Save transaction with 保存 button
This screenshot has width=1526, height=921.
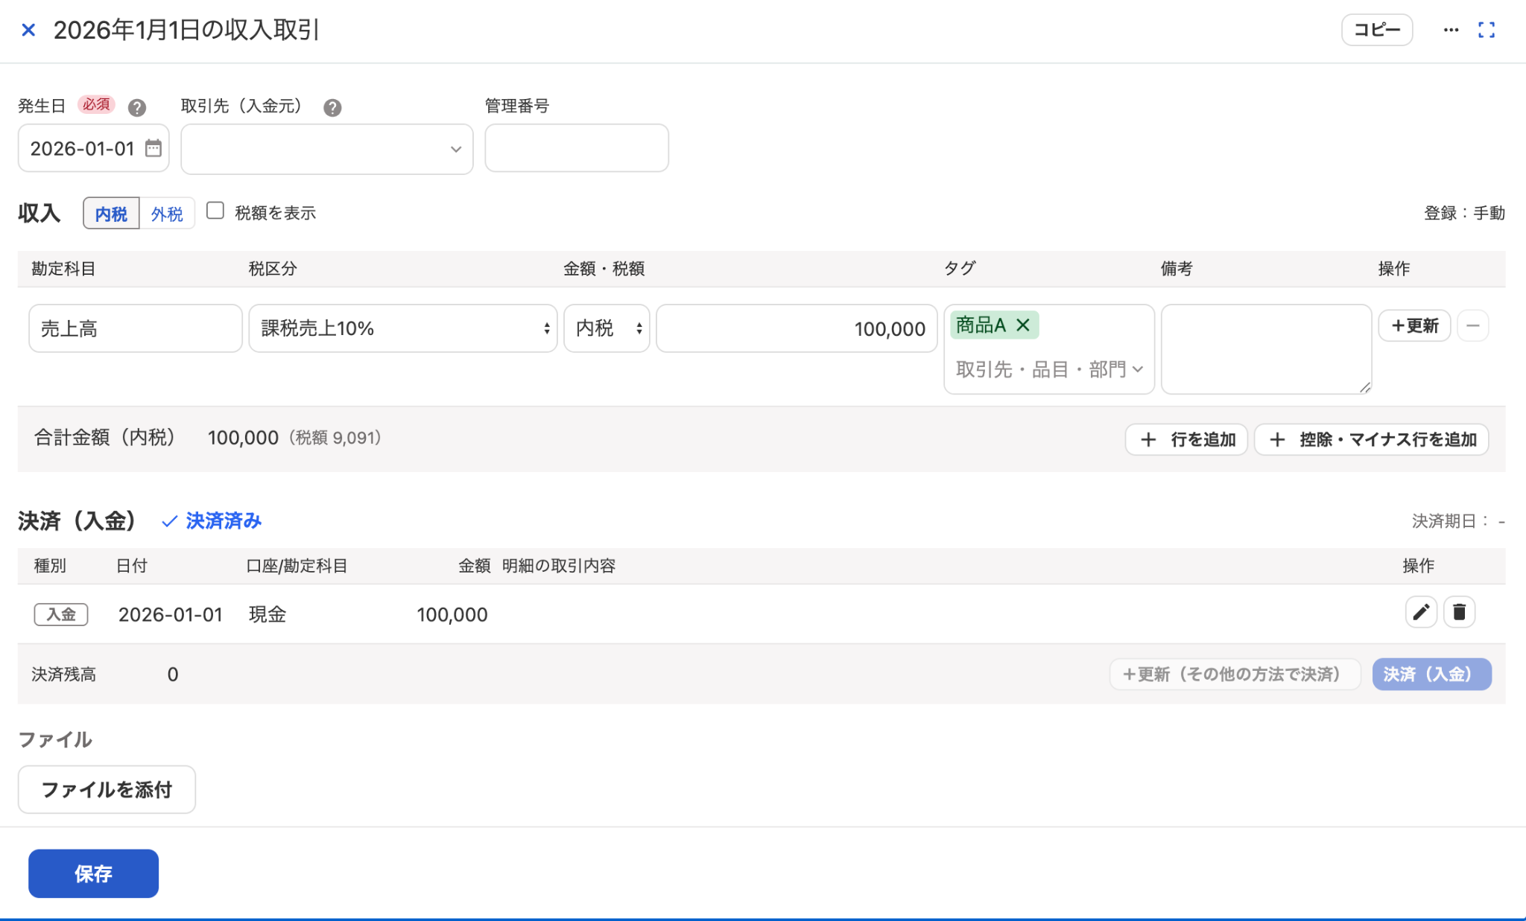point(93,873)
